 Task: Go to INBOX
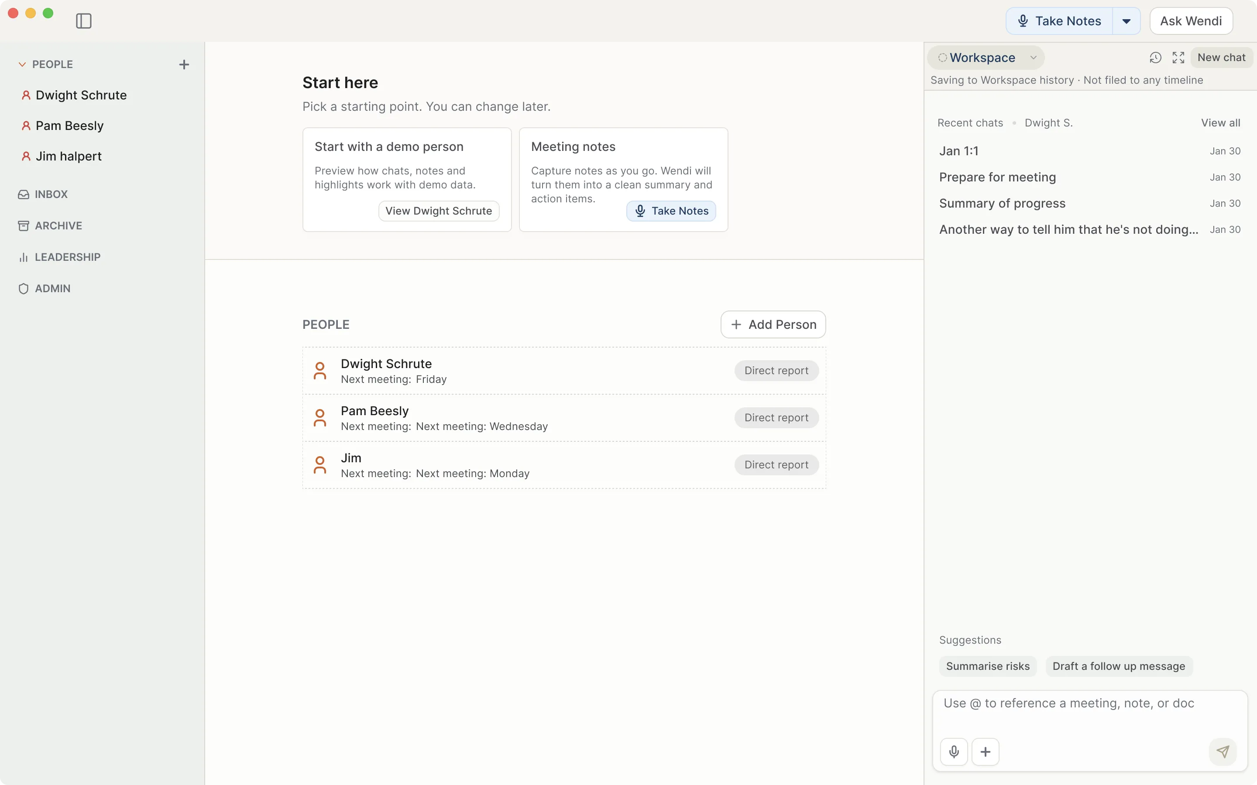pos(43,194)
